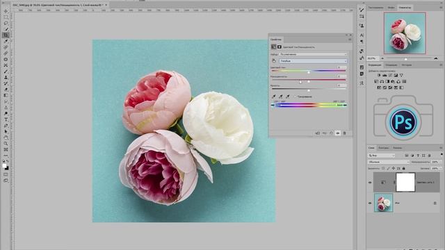The height and width of the screenshot is (250, 445).
Task: Click the Hue slider handle
Action: coord(309,72)
